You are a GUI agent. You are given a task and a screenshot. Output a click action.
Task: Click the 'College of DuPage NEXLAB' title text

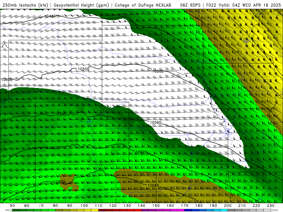point(143,5)
